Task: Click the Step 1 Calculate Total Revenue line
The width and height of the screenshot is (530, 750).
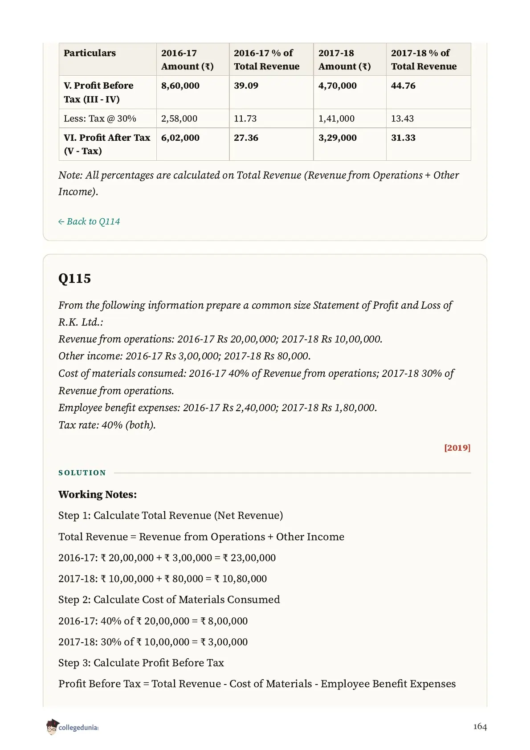Action: coord(171,515)
